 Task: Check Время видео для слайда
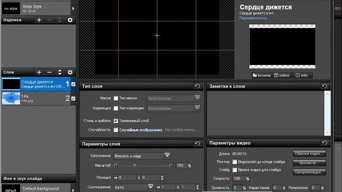[x=235, y=170]
